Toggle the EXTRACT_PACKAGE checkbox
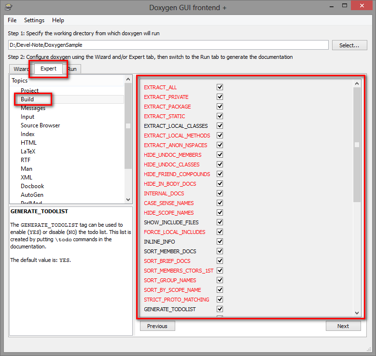Screen dimensions: 376x356 pyautogui.click(x=220, y=106)
